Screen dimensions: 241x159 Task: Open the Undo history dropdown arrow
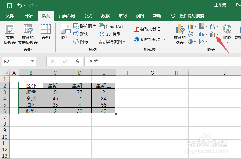click(x=25, y=6)
